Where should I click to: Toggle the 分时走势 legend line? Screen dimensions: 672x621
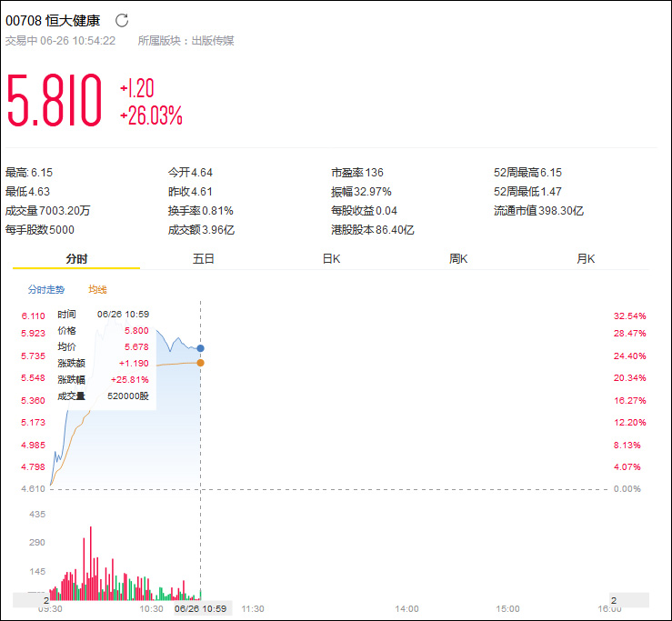point(46,290)
